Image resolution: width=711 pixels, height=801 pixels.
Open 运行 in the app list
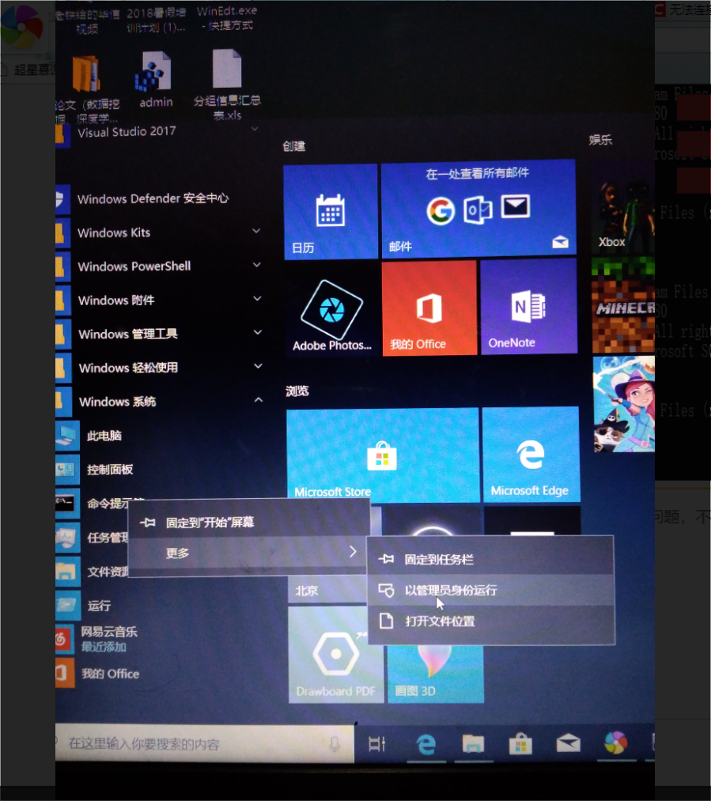point(99,606)
